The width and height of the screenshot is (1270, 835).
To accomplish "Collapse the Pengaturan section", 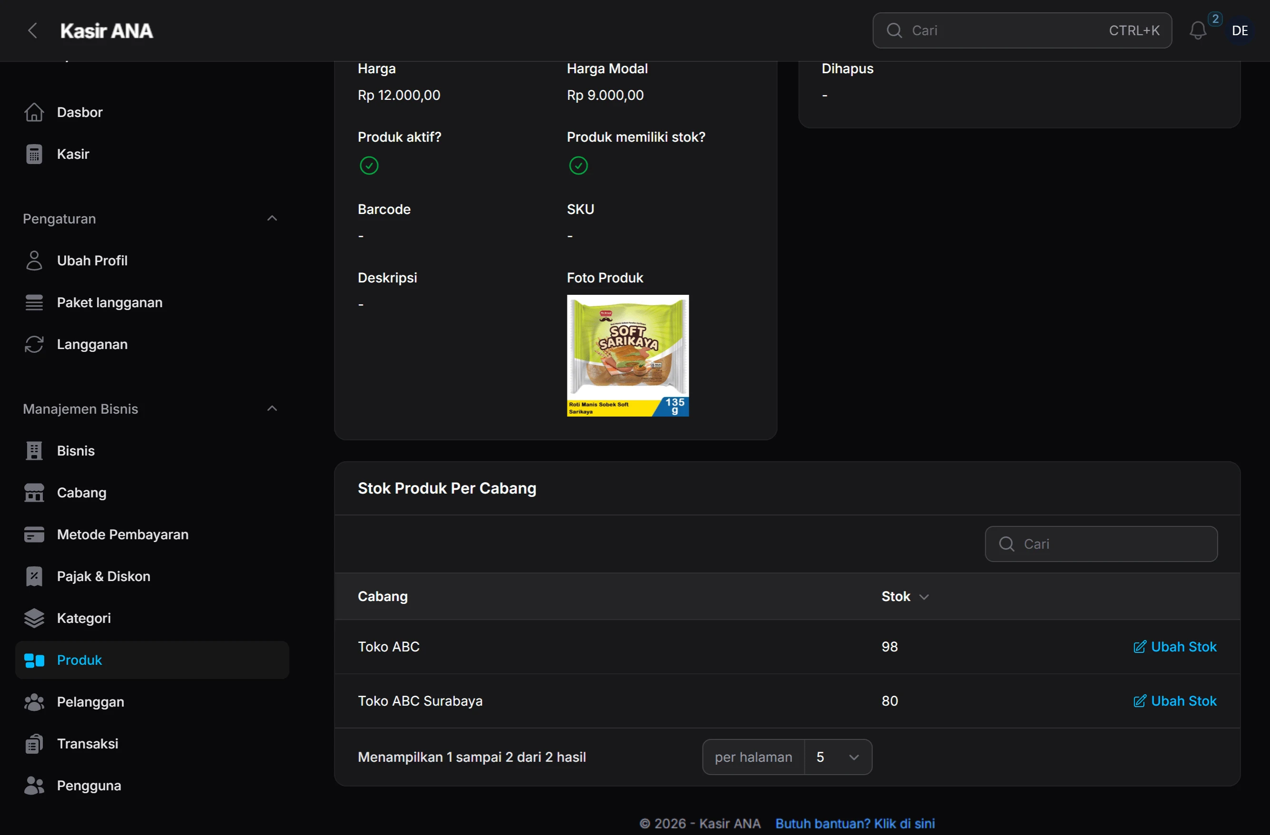I will coord(272,218).
